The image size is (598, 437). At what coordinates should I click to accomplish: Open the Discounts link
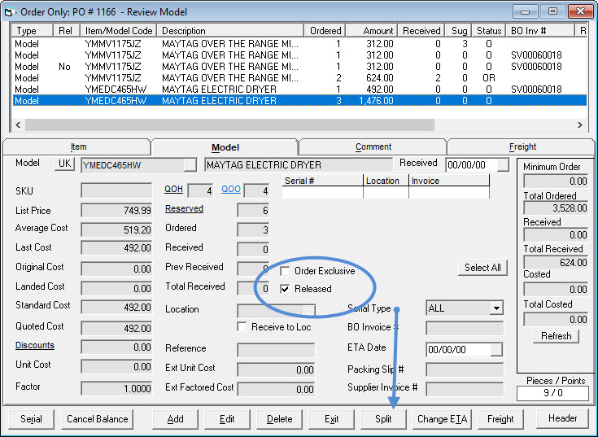pos(35,345)
